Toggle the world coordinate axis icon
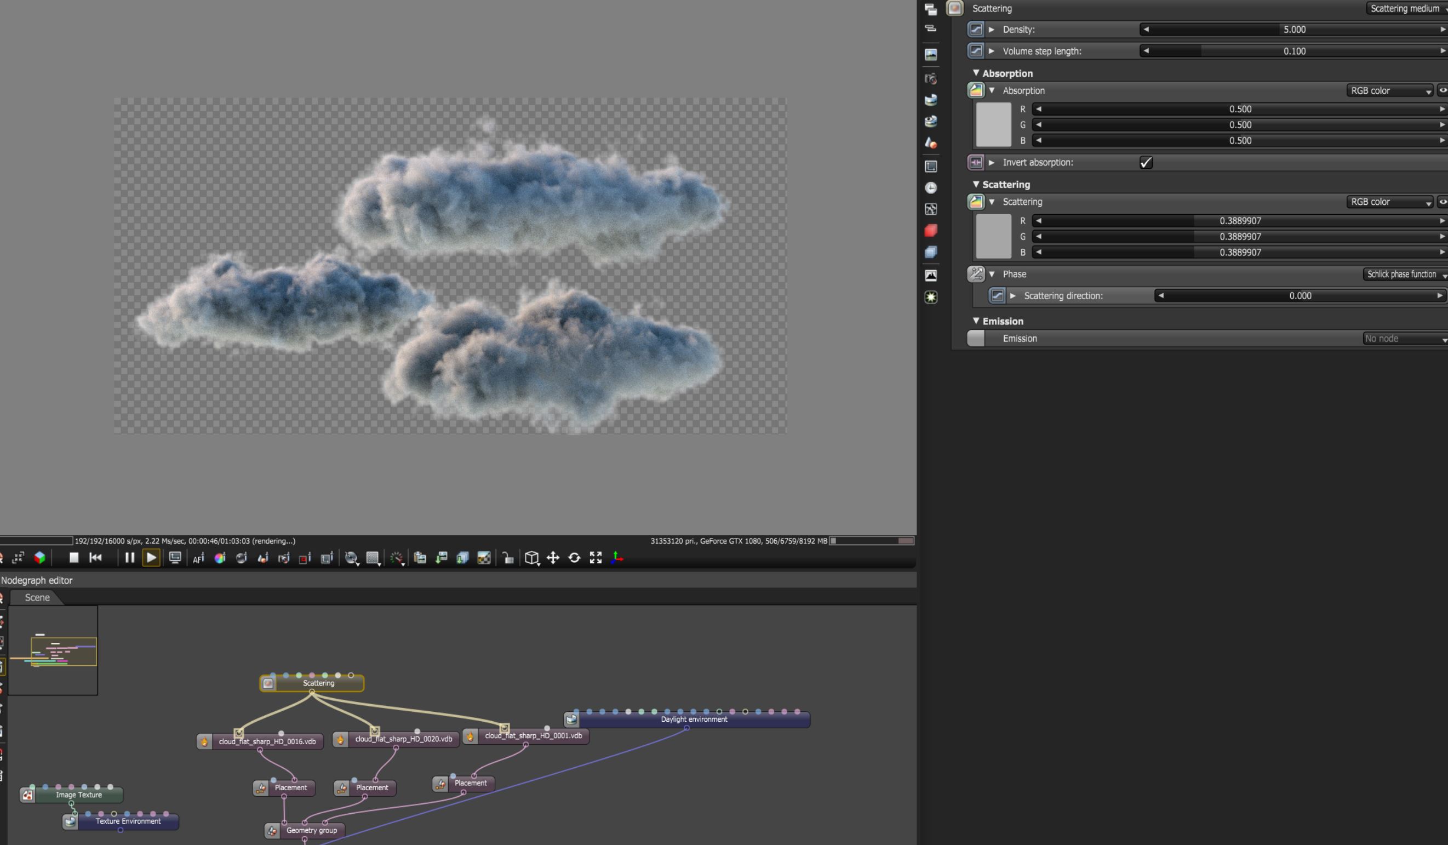The height and width of the screenshot is (845, 1448). coord(617,558)
